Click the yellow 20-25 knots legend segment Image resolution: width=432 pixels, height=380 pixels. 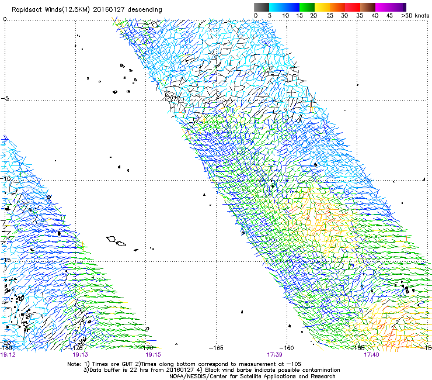click(322, 7)
